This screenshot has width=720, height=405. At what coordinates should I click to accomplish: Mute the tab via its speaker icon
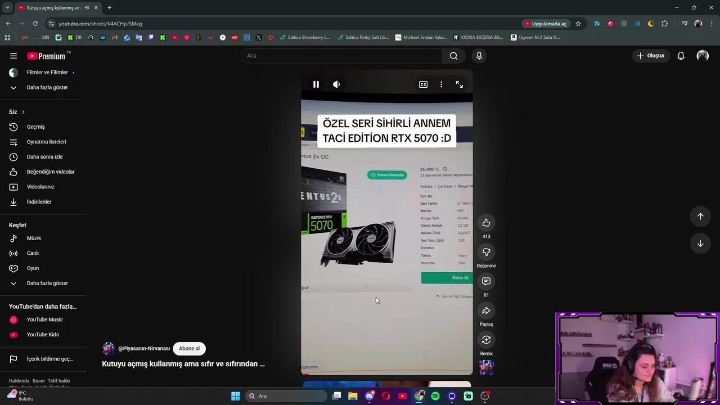point(87,7)
